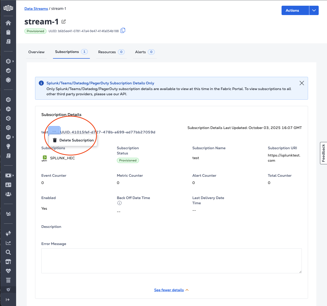Image resolution: width=327 pixels, height=306 pixels.
Task: Click the magnifying glass search sidebar icon
Action: point(8,252)
